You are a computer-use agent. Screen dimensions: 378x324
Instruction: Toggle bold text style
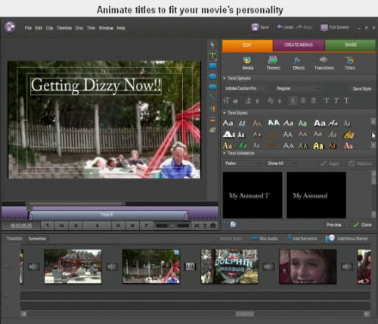tap(327, 101)
